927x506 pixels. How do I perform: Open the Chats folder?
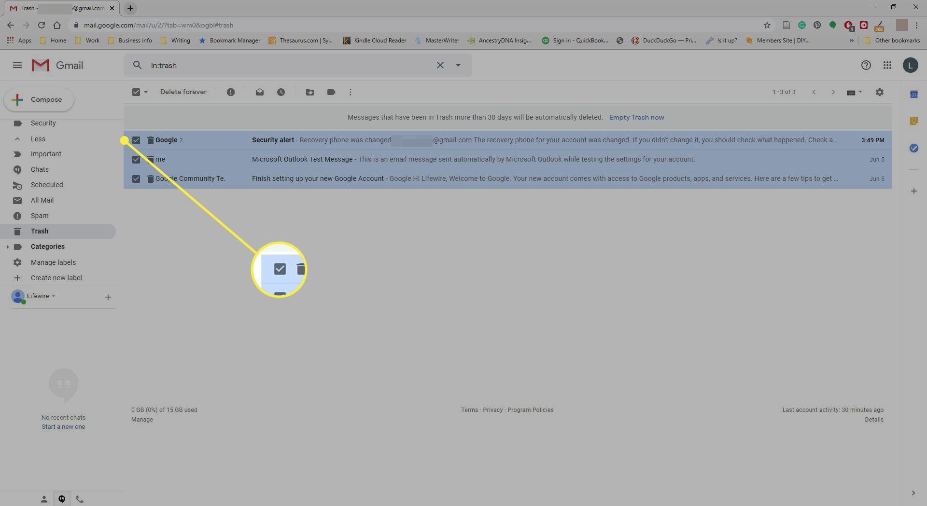40,170
